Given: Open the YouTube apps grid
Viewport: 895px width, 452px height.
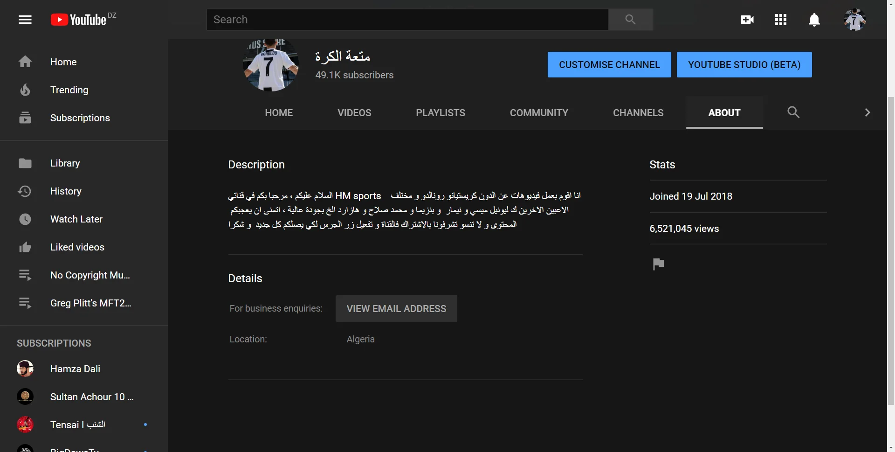Looking at the screenshot, I should click(780, 20).
